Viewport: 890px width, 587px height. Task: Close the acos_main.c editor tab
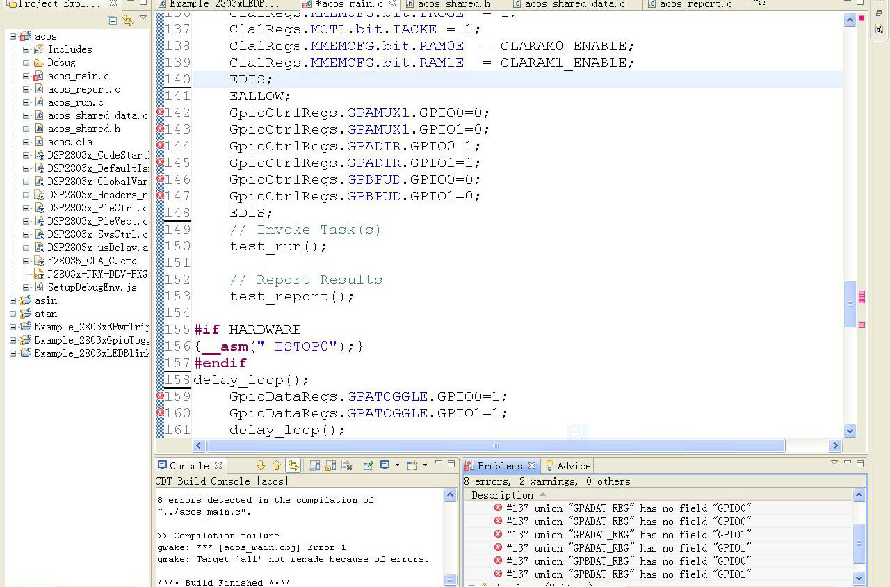point(391,4)
